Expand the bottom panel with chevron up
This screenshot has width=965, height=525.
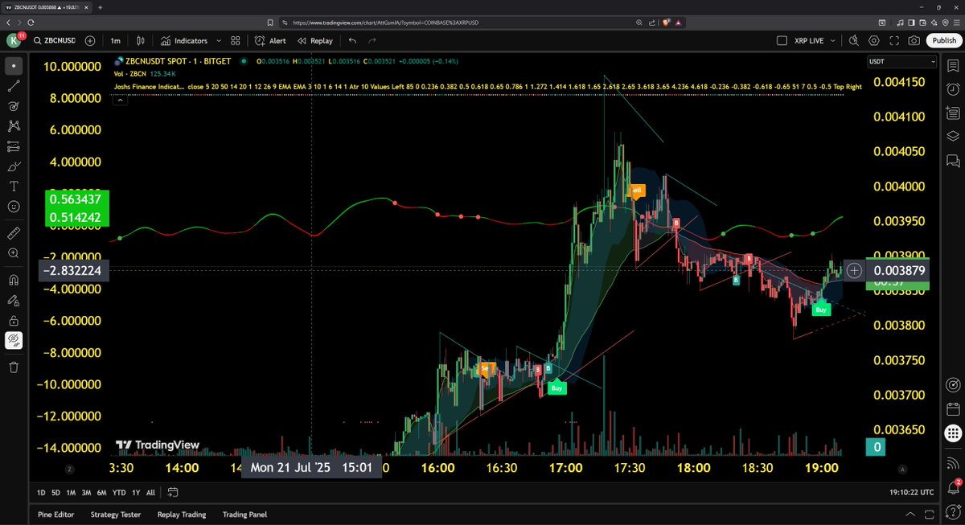point(910,515)
